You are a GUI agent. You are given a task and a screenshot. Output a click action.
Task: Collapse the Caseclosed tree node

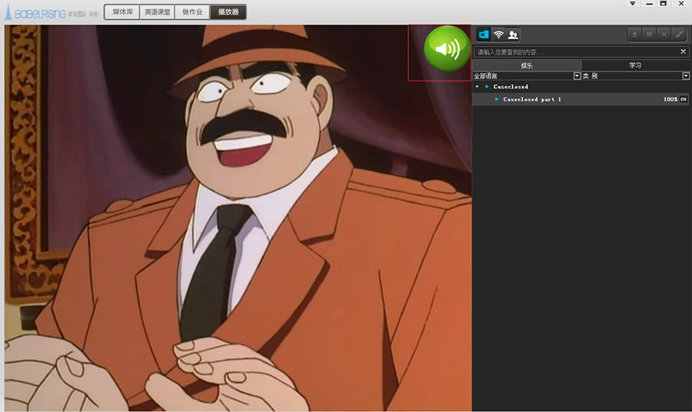[x=477, y=87]
